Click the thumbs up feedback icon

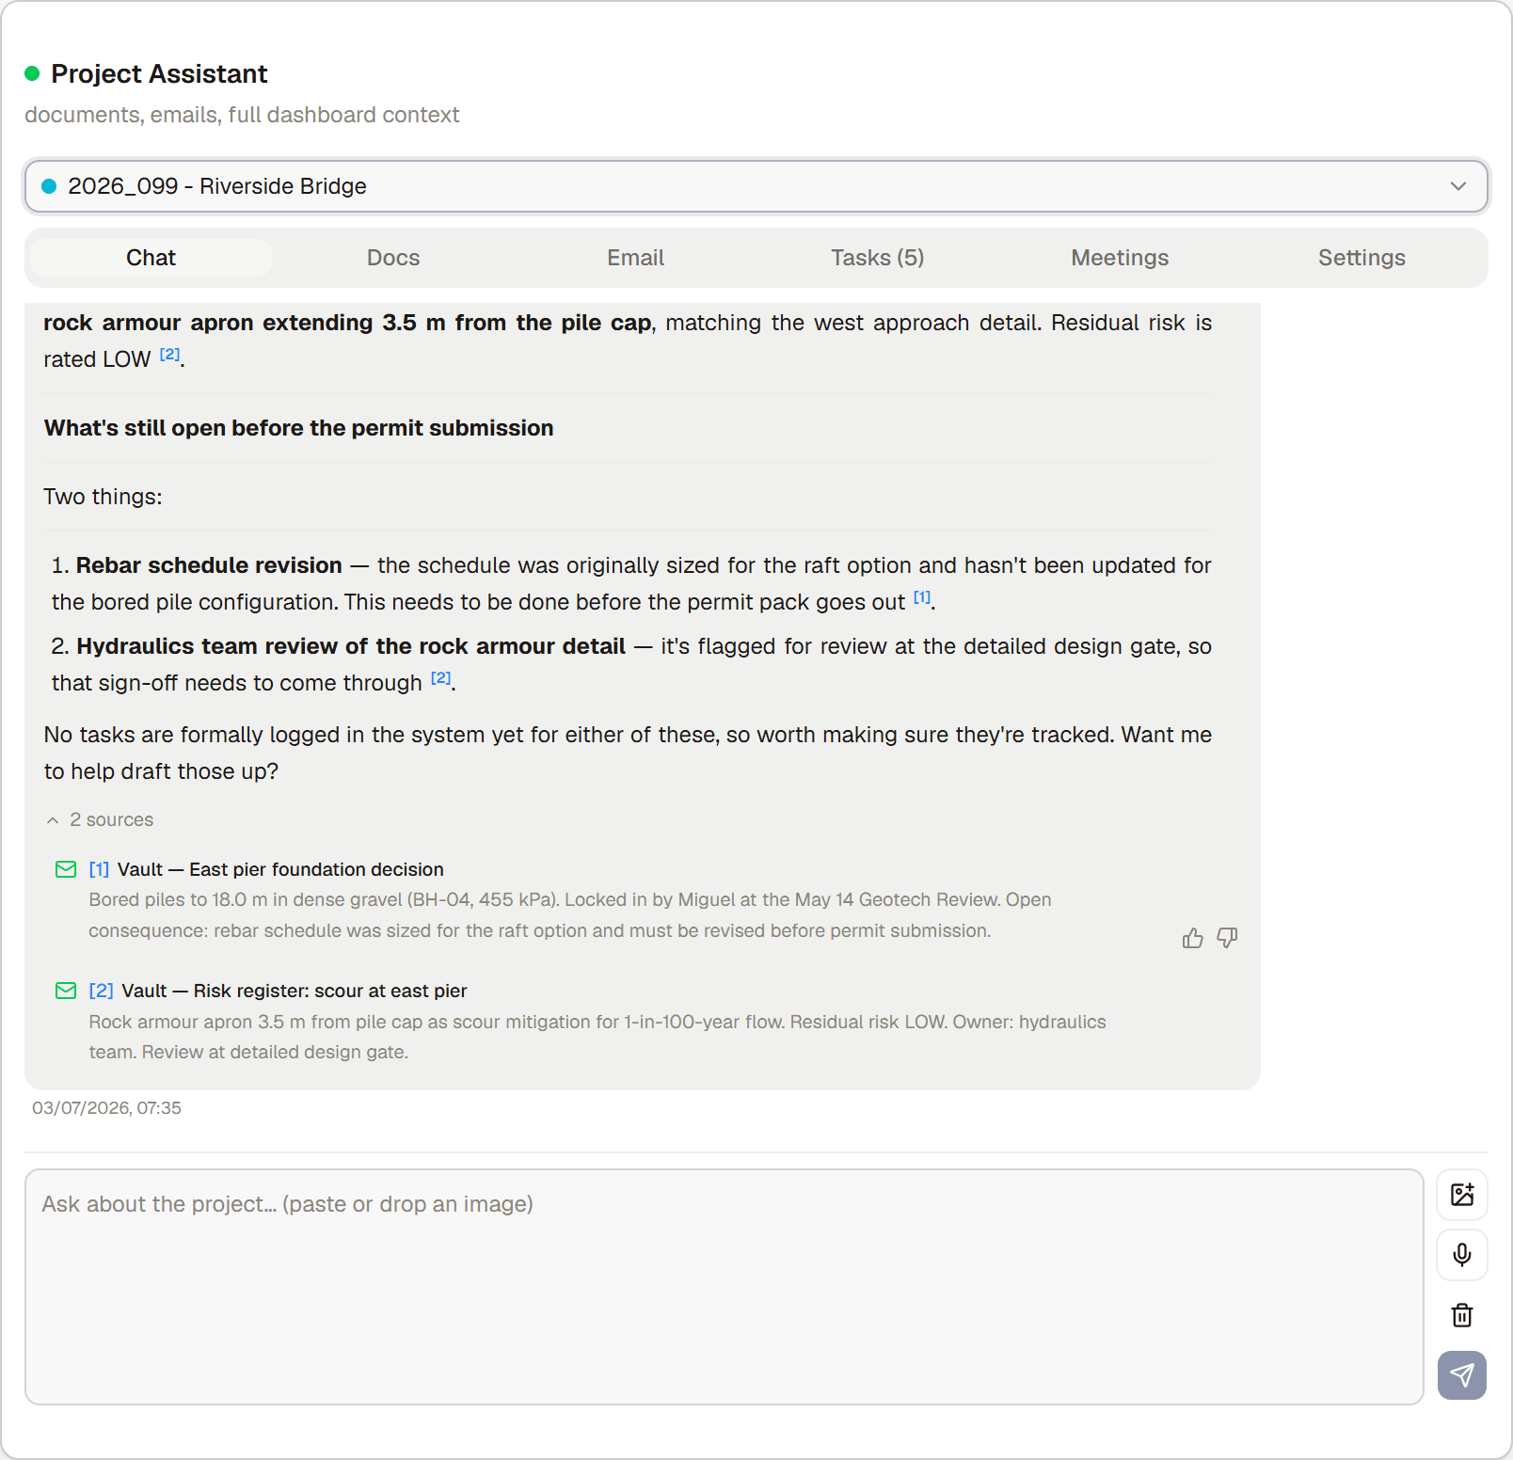[1192, 938]
